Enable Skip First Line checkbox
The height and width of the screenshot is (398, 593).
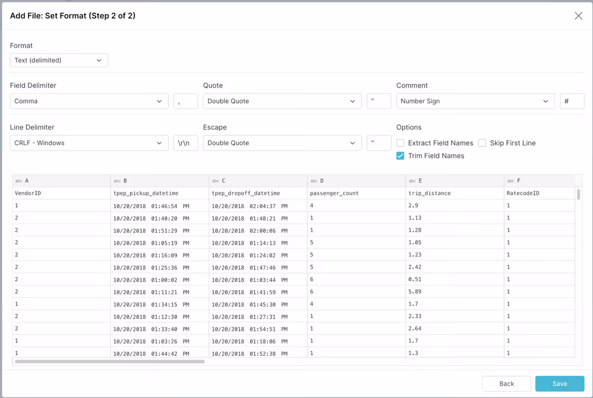482,143
